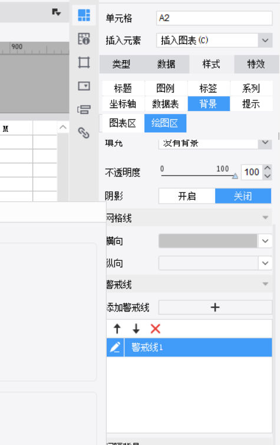Select the 坐标轴 style tab
Image resolution: width=280 pixels, height=445 pixels.
coord(123,104)
